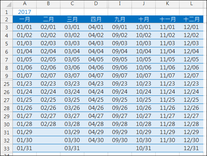Image resolution: width=207 pixels, height=156 pixels.
Task: Select the cell showing 03/07
Action: coord(72,76)
